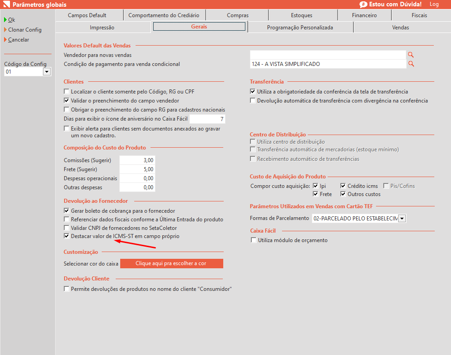The image size is (451, 355).
Task: Toggle the Crédito icms checkbox
Action: click(x=343, y=186)
